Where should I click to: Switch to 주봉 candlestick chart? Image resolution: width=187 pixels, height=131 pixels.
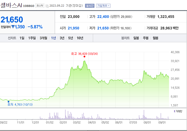tap(146, 38)
